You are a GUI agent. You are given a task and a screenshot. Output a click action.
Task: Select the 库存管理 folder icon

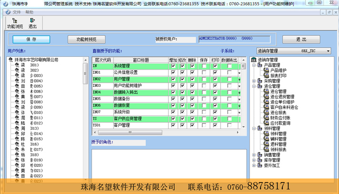click(x=260, y=160)
